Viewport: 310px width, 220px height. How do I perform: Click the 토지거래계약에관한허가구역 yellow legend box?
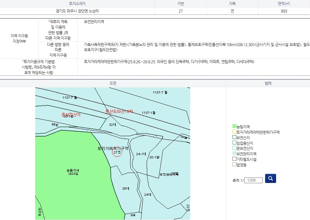(234, 132)
